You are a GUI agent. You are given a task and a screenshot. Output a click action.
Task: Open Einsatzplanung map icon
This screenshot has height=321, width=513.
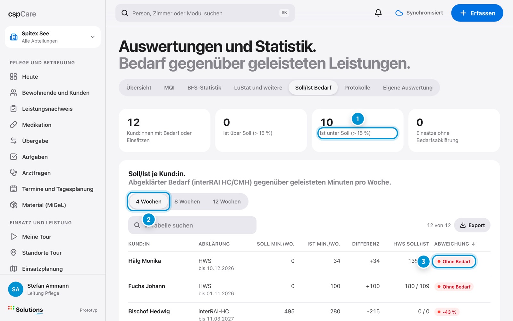click(x=13, y=269)
